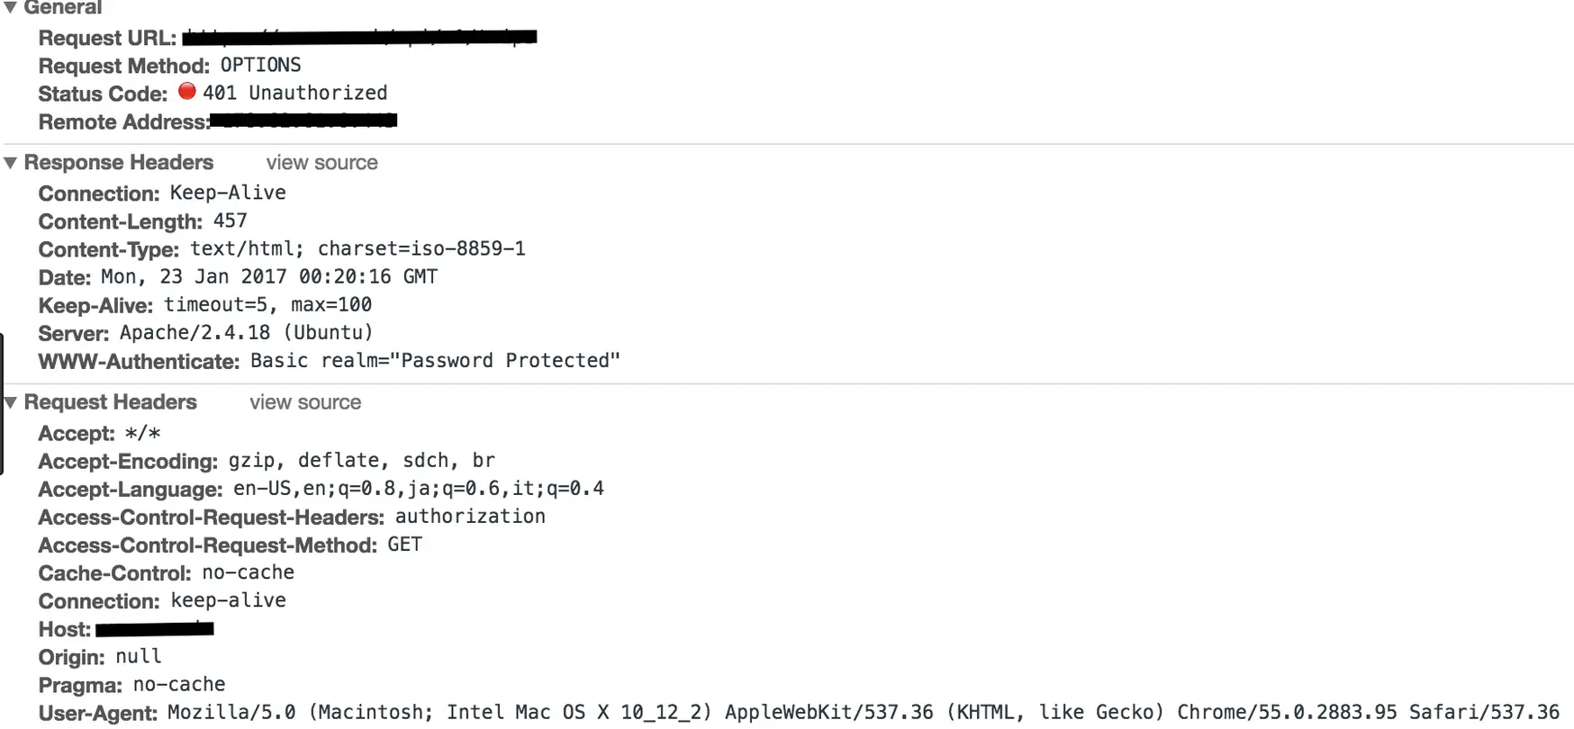Select the WWW-Authenticate header value
Viewport: 1574px width, 729px height.
tap(435, 361)
